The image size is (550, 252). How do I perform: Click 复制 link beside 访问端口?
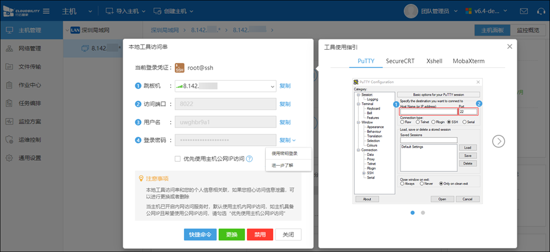[285, 104]
